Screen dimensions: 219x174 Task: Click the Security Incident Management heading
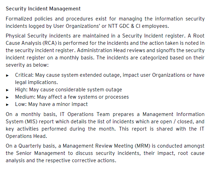(43, 9)
